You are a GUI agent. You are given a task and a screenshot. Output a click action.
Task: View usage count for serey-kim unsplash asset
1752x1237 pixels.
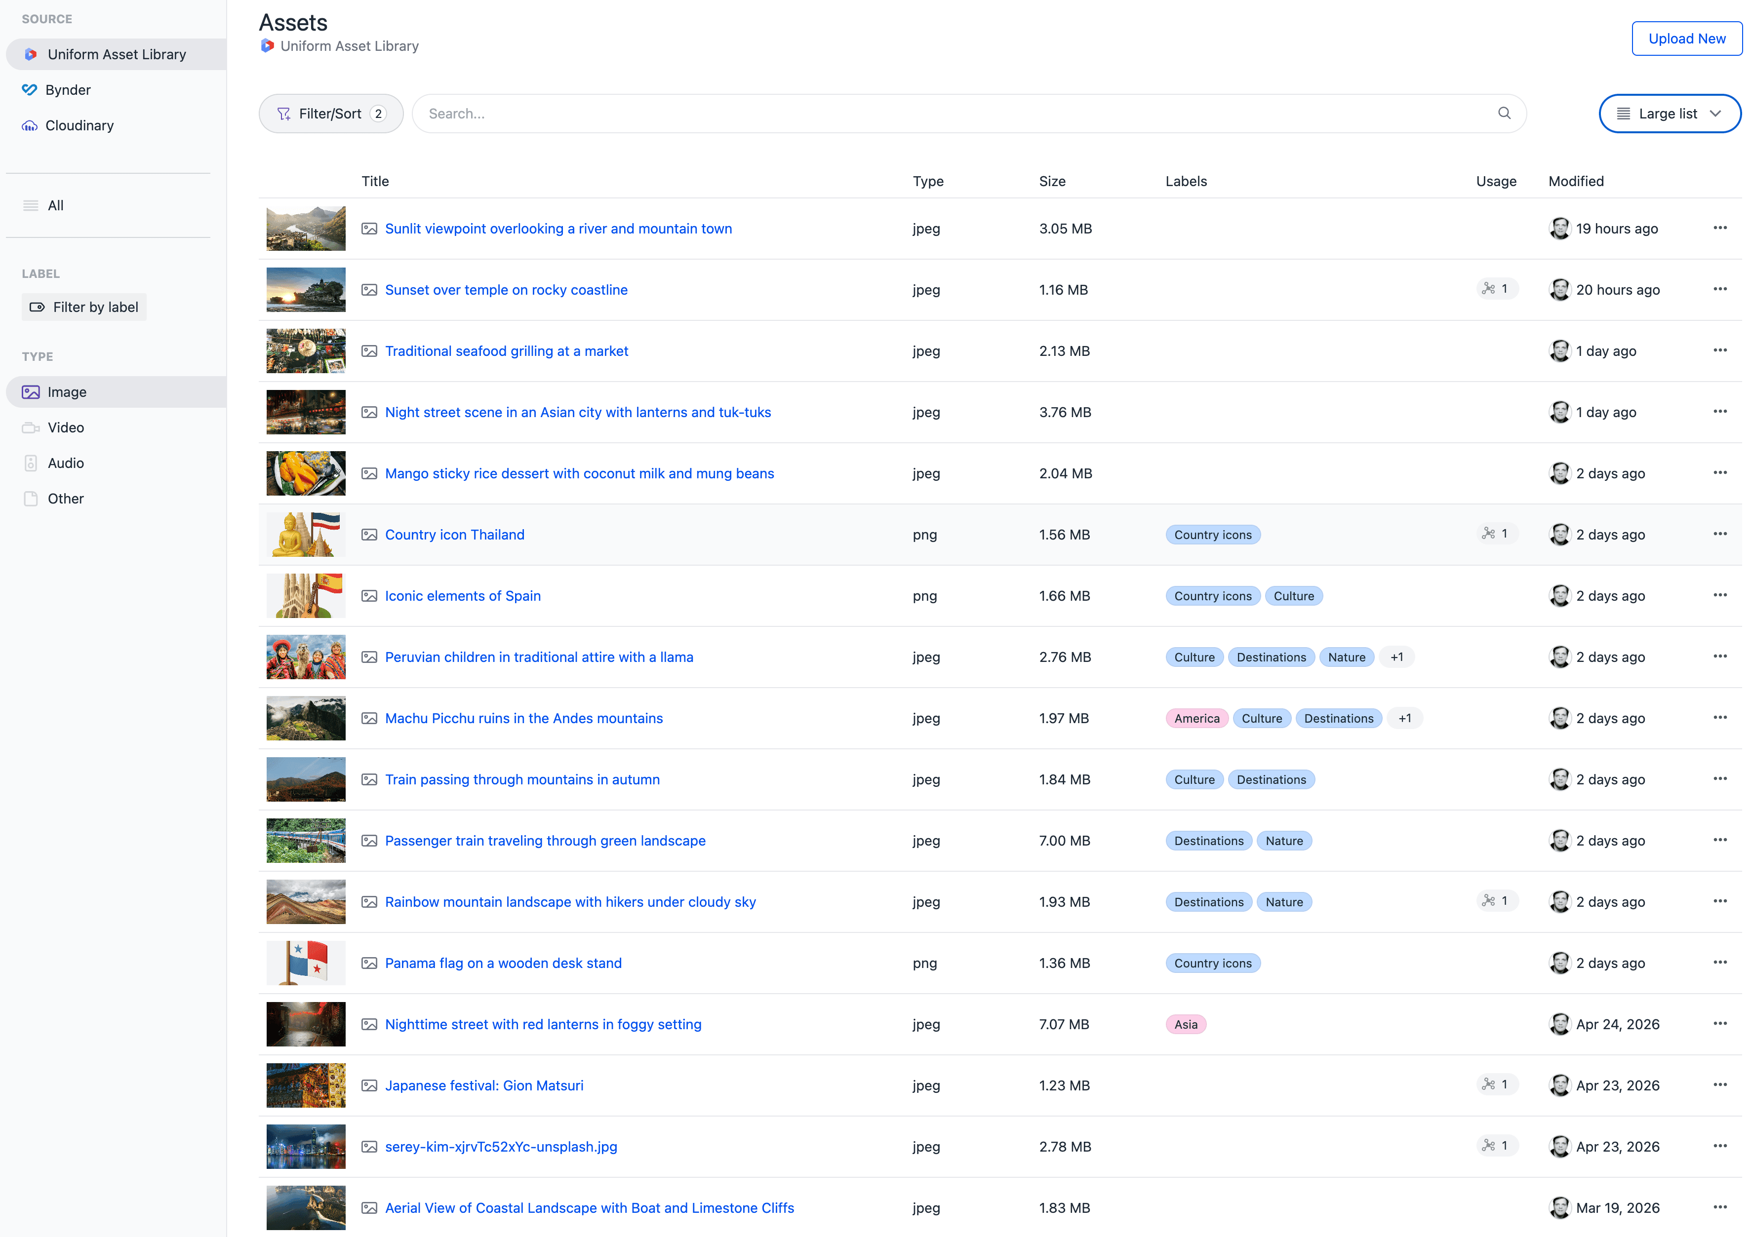1496,1146
